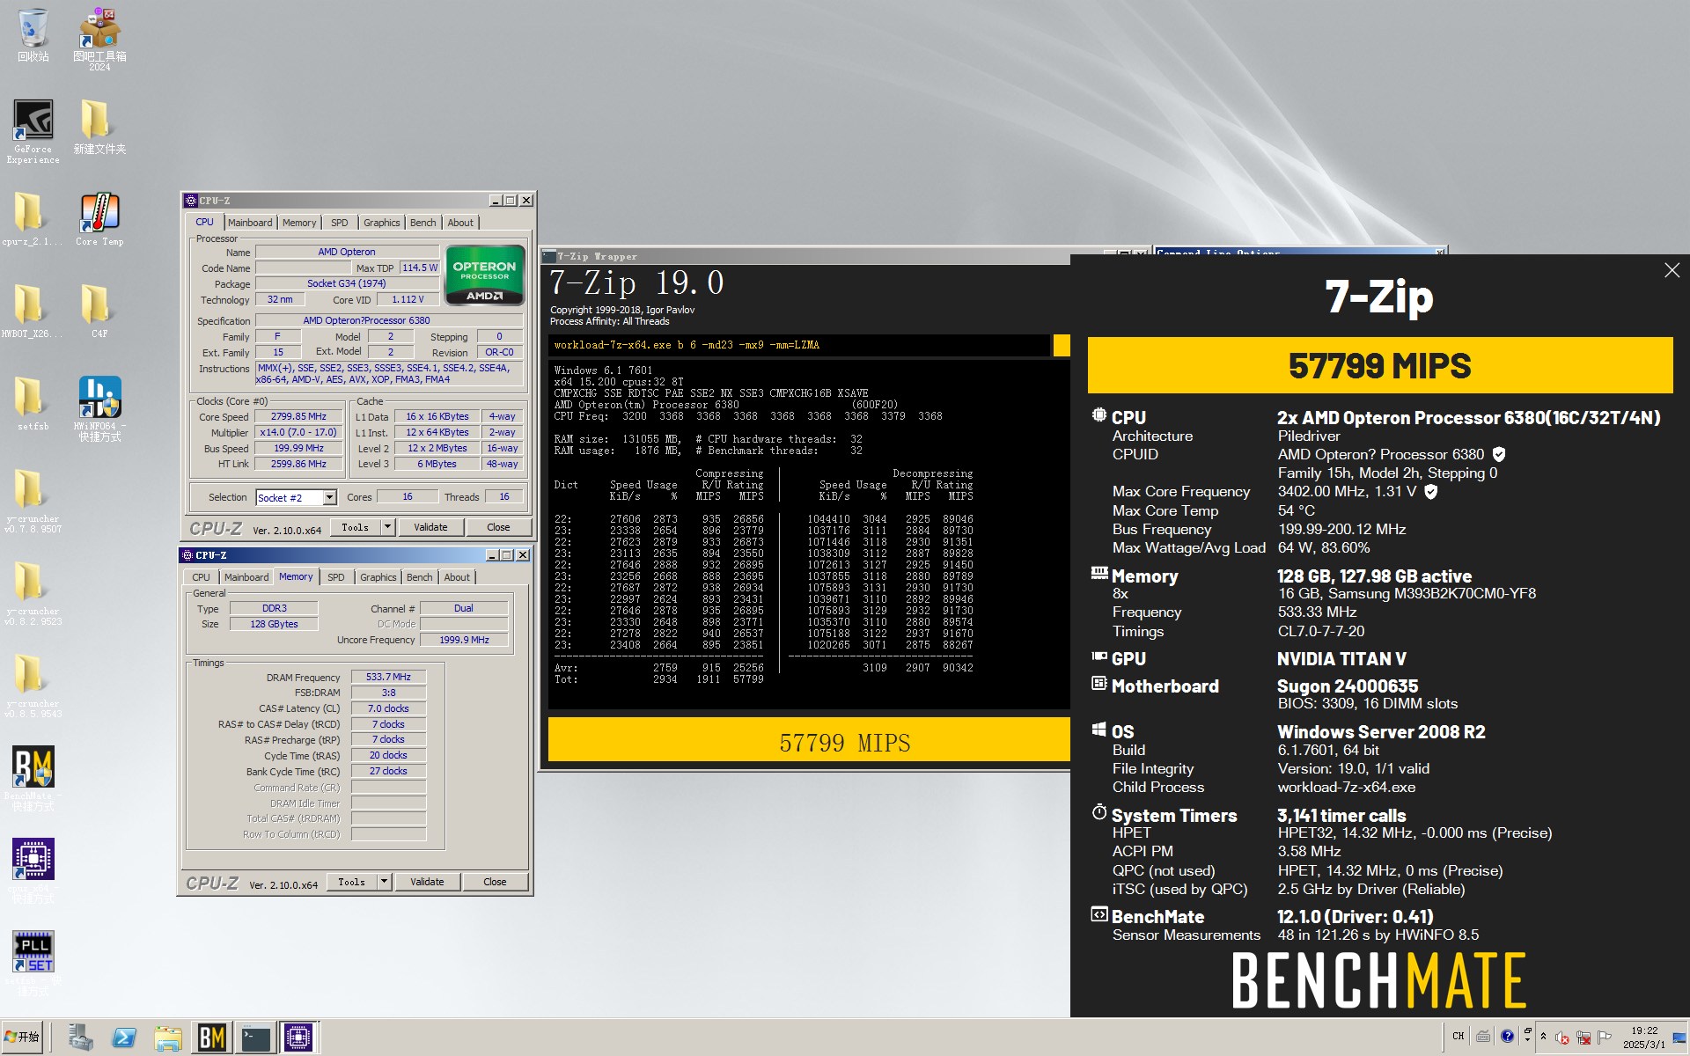
Task: Expand Tools dropdown arrow in upper CPU-Z window
Action: point(387,527)
